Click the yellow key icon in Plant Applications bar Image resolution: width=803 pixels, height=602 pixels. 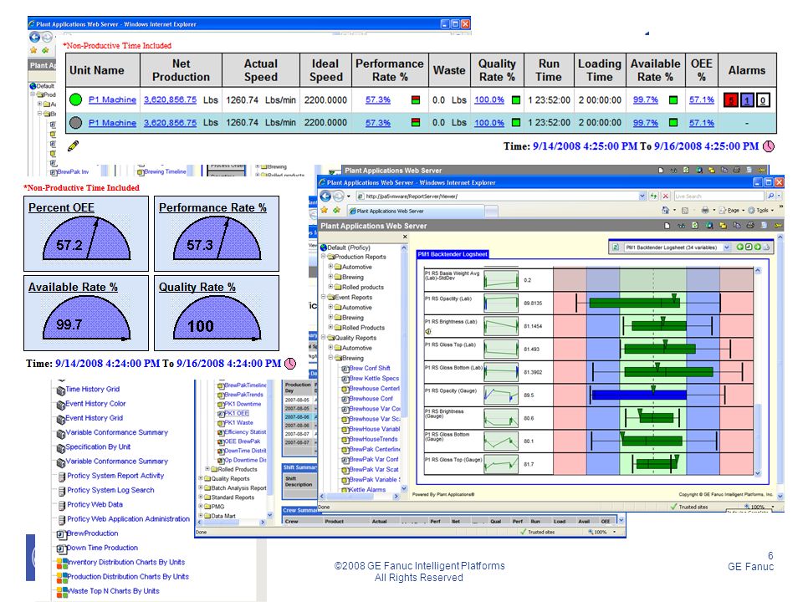[778, 226]
